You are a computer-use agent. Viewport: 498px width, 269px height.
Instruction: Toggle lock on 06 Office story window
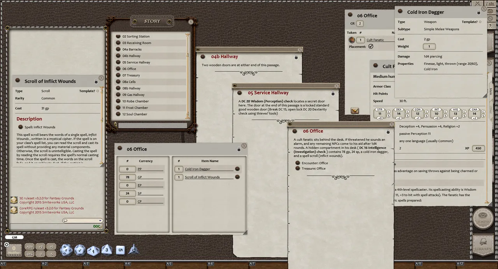(388, 132)
